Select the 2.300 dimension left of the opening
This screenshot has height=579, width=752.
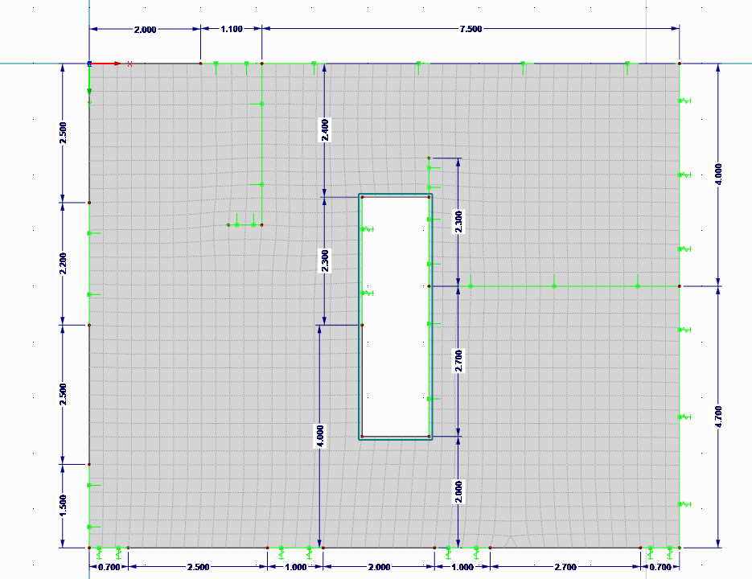tap(325, 261)
